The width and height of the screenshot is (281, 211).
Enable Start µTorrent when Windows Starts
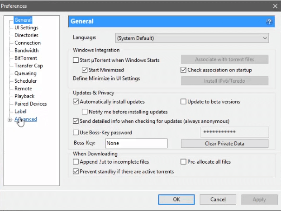click(76, 60)
